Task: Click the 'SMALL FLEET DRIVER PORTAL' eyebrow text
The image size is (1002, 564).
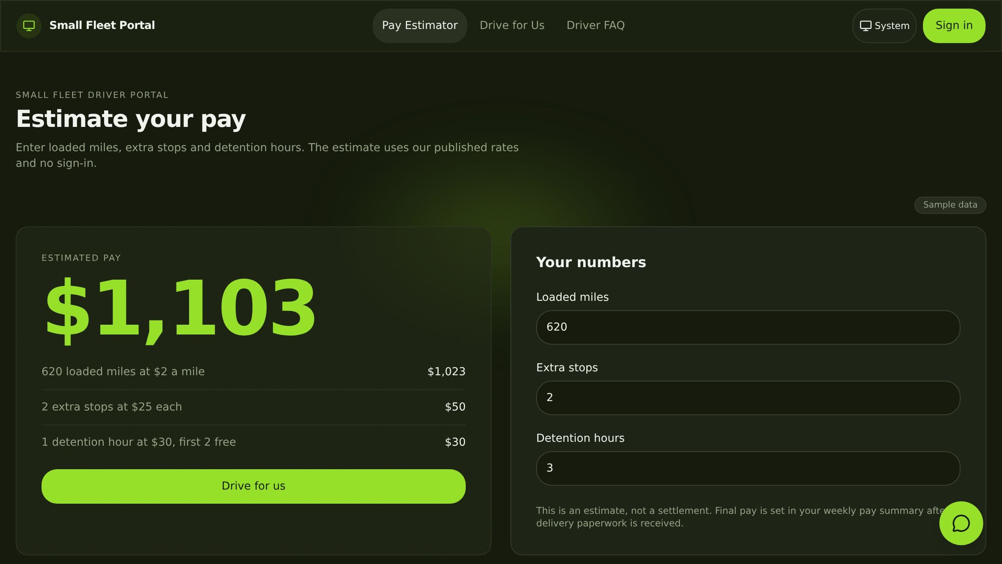Action: tap(92, 95)
